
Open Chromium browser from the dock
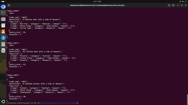click(x=3, y=7)
